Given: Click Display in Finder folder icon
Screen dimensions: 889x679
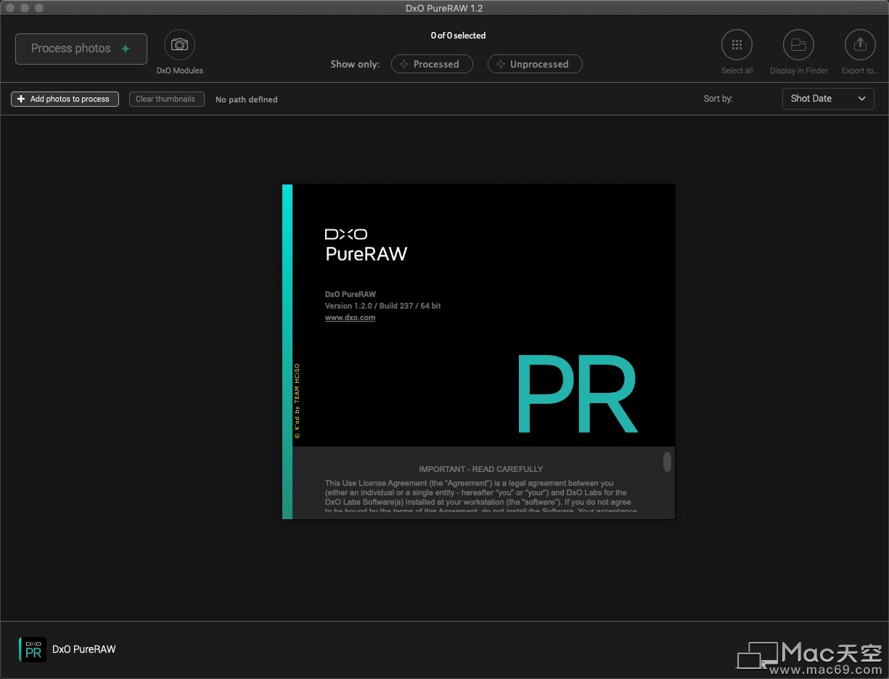Looking at the screenshot, I should pos(798,45).
